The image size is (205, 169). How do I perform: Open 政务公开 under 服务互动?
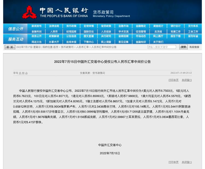[x=36, y=36]
